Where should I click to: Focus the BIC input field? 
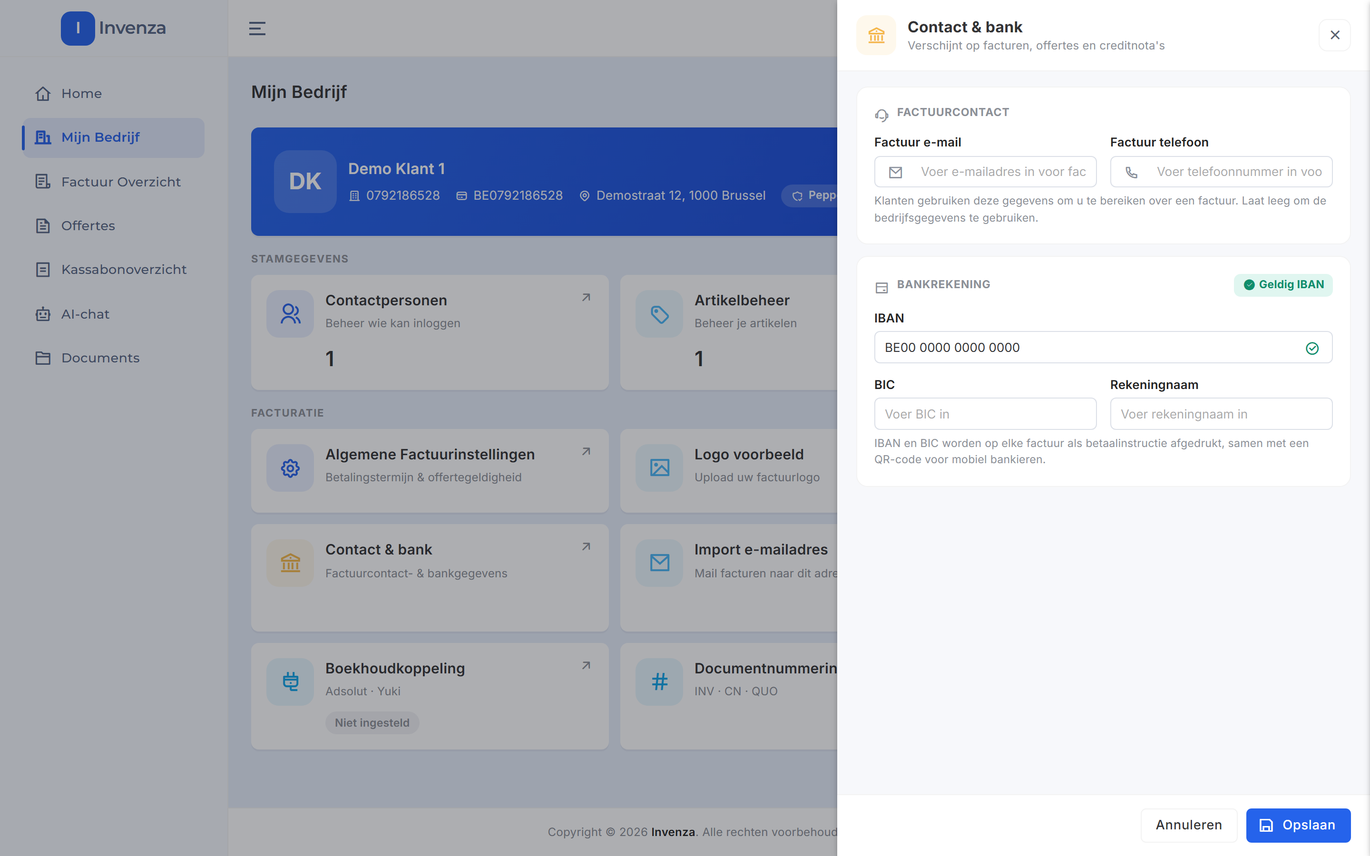[x=985, y=414]
